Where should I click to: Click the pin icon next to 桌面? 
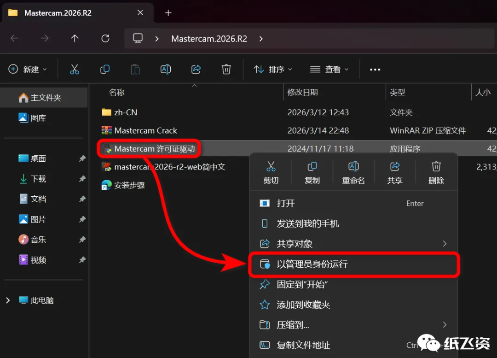(82, 158)
